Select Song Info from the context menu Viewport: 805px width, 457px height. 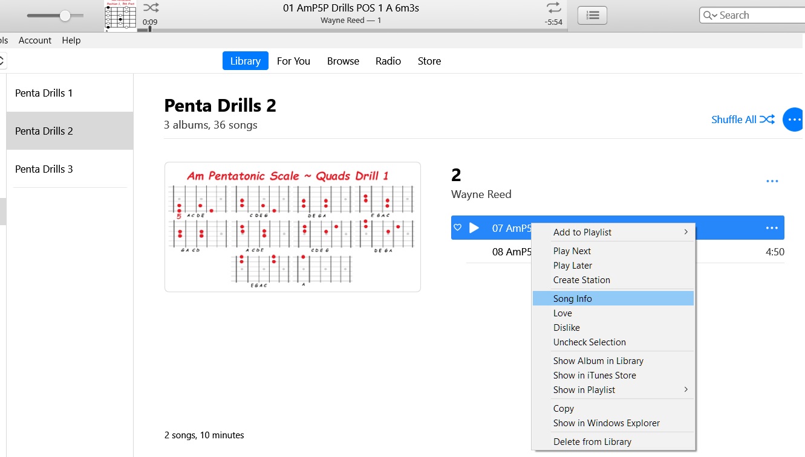573,298
